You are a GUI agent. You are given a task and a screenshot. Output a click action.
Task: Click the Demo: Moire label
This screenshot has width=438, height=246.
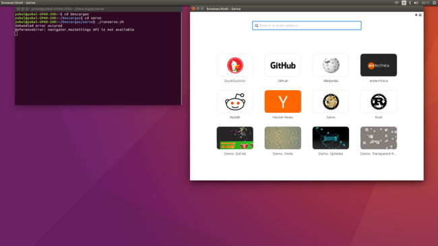tap(283, 154)
